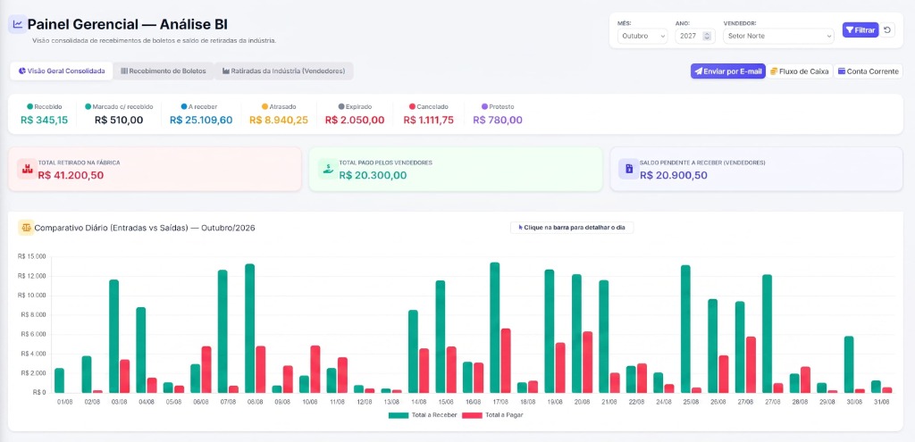This screenshot has width=915, height=442.
Task: Click the green bar for 21/08
Action: pyautogui.click(x=603, y=337)
